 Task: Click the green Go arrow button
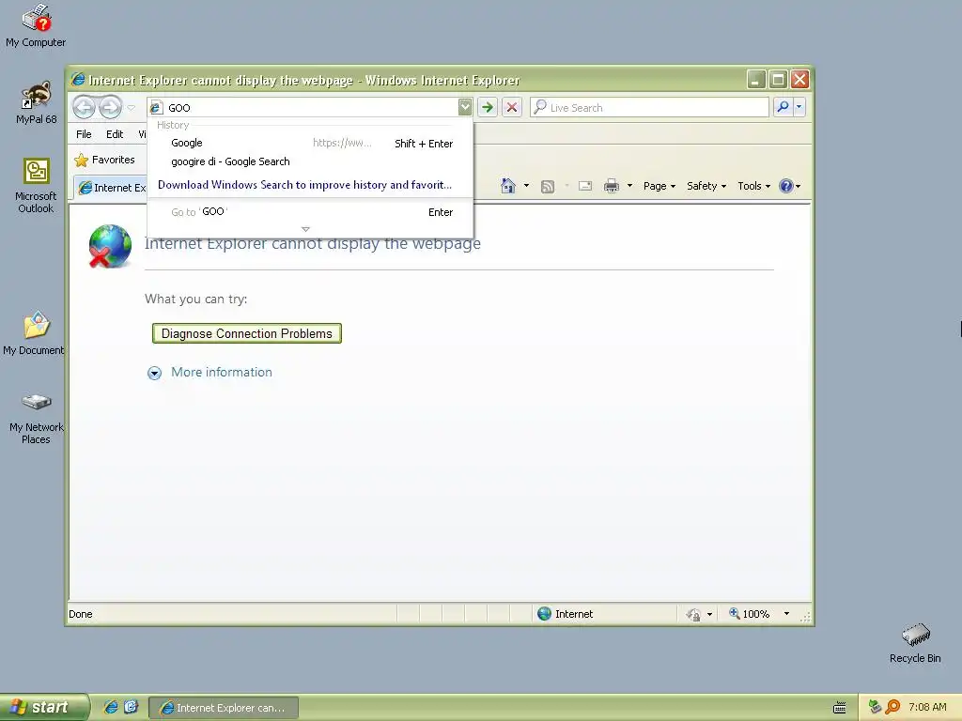pyautogui.click(x=488, y=107)
